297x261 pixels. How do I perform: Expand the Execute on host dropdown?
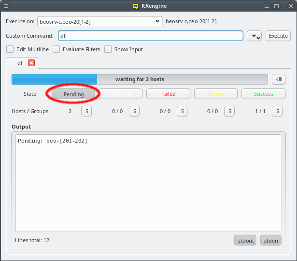pos(157,21)
